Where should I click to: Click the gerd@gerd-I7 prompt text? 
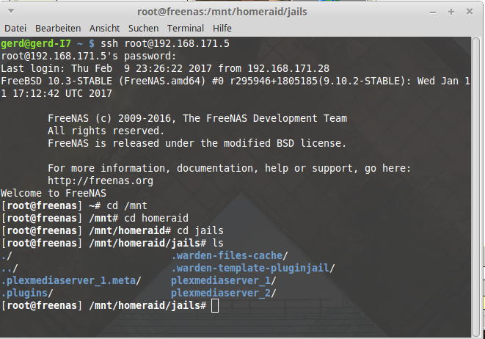[x=36, y=43]
